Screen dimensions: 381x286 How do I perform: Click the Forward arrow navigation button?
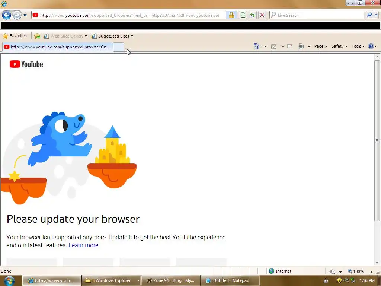pos(17,15)
